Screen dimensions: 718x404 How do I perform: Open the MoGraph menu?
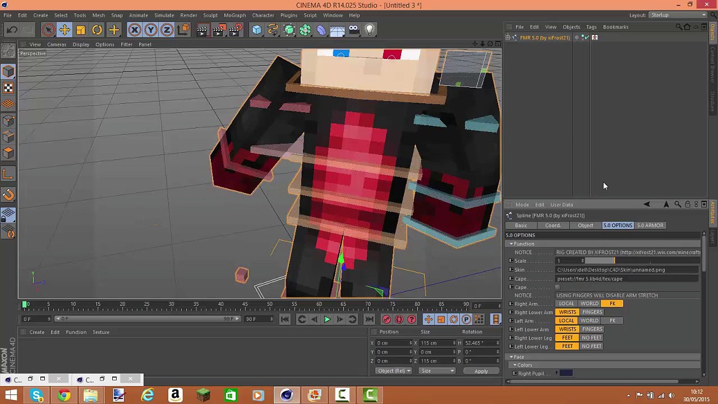[234, 15]
